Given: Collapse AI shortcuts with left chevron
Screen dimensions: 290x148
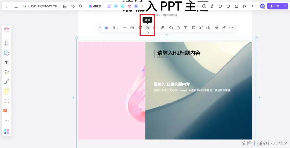Looking at the screenshot, I should [x=142, y=6].
